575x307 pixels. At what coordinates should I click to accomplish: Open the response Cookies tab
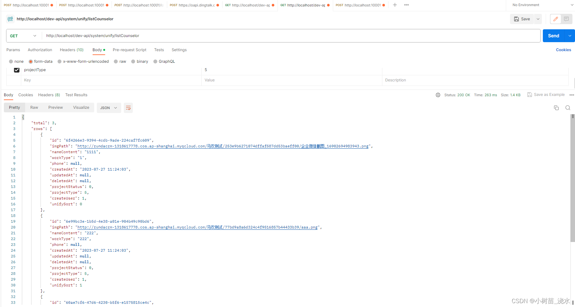[x=26, y=95]
